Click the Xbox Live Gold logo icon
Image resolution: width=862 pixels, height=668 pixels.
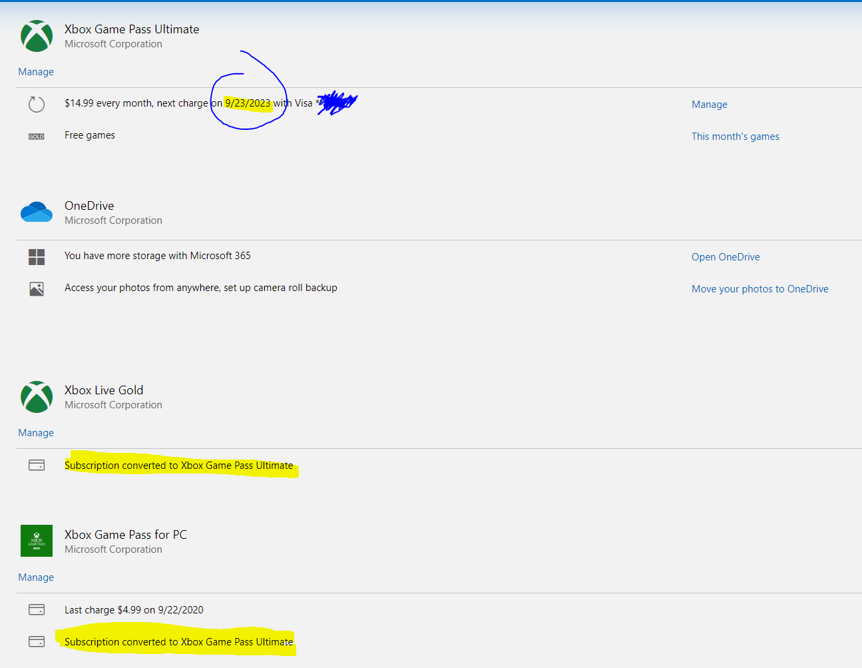coord(37,397)
